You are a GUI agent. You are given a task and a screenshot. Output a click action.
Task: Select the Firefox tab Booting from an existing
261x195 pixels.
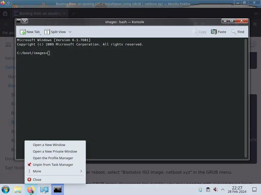[x=40, y=13]
